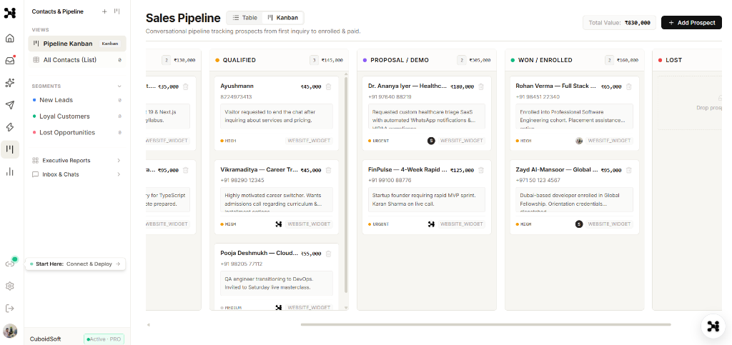Screen dimensions: 732x345
Task: Switch to the Table view
Action: [245, 18]
